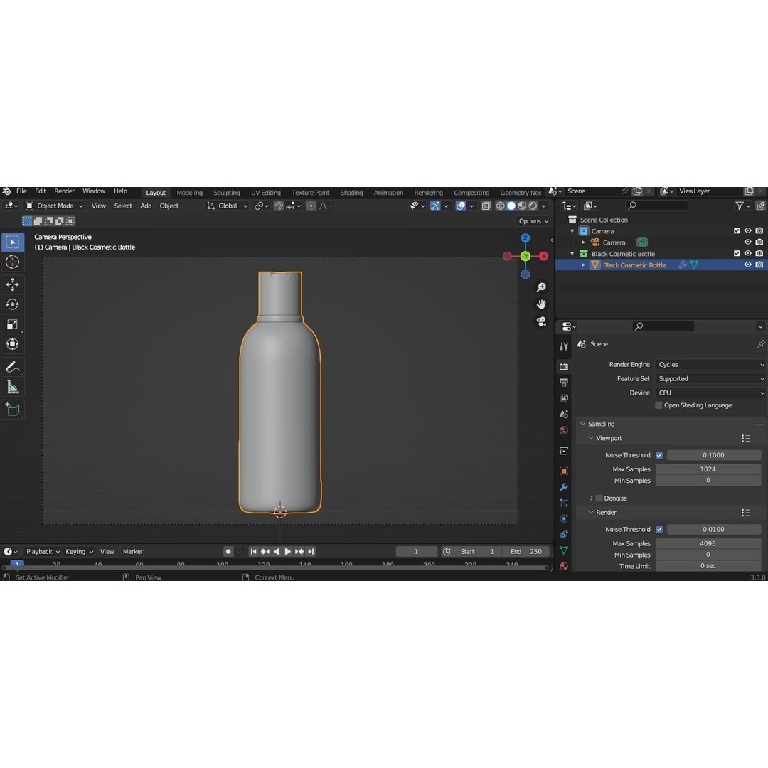The height and width of the screenshot is (768, 768).
Task: Open the viewport Add menu
Action: click(x=146, y=206)
